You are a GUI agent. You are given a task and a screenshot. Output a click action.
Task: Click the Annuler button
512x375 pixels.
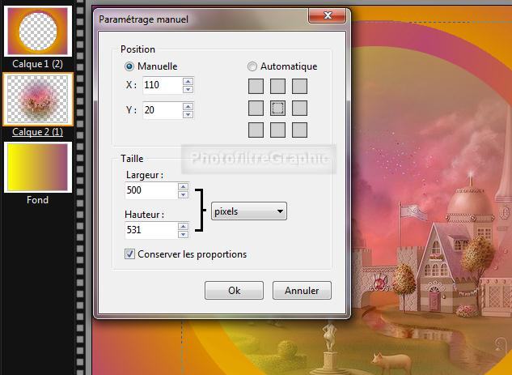302,290
